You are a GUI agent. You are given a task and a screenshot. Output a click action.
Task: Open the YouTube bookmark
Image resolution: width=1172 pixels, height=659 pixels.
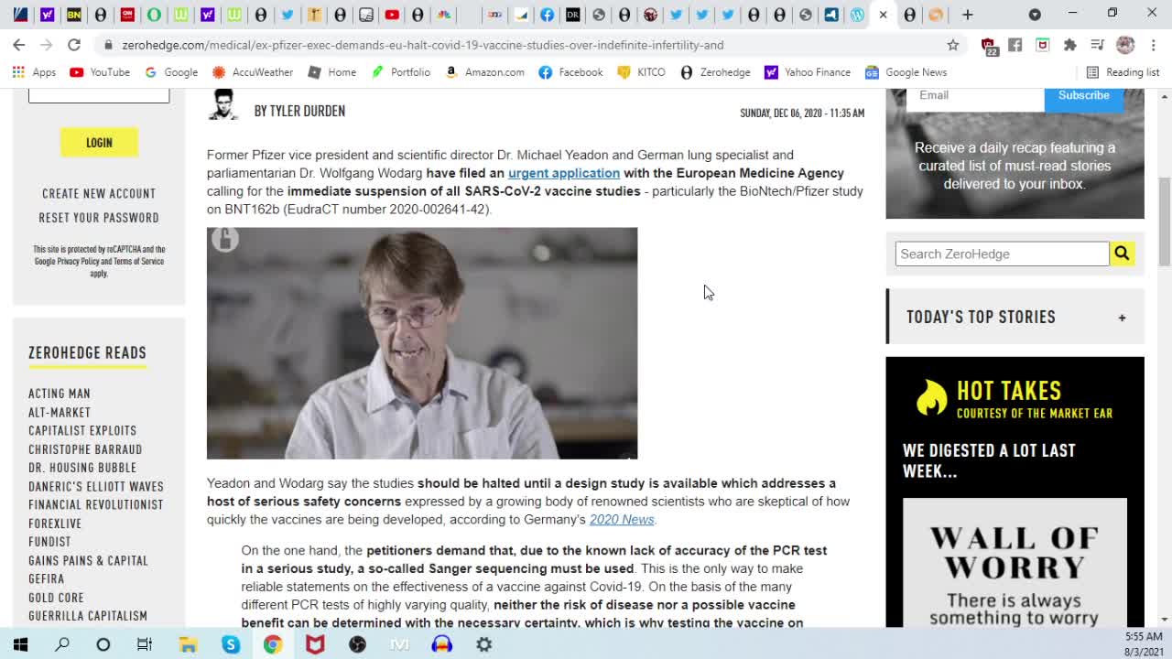coord(100,72)
